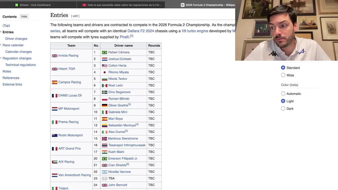Open External links in Contents
The width and height of the screenshot is (338, 190).
[x=12, y=84]
